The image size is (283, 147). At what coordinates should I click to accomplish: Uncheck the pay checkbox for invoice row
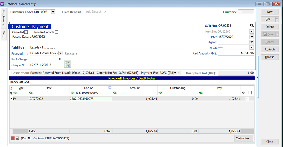248,99
